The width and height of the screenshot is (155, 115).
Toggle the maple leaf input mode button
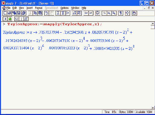tap(10, 19)
